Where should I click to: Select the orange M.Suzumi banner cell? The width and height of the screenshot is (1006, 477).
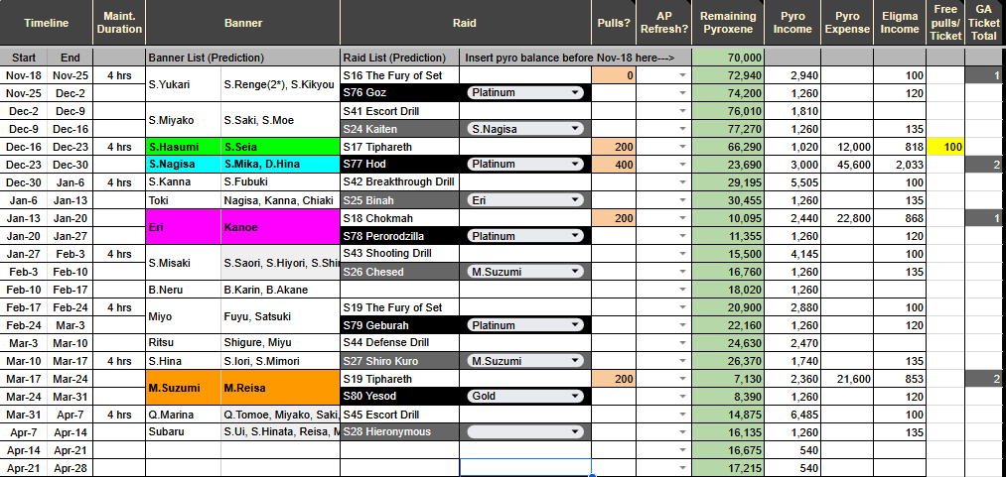point(184,388)
